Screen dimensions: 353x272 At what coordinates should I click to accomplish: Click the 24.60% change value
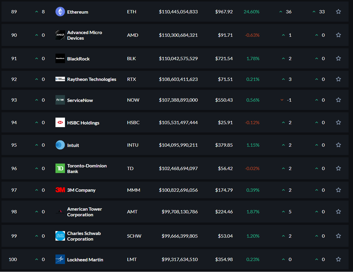(x=252, y=12)
